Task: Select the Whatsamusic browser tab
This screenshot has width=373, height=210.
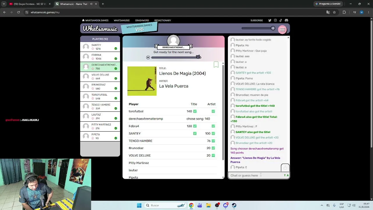Action: [x=77, y=4]
